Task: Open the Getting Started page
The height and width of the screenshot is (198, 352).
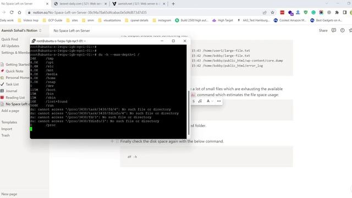Action: point(15,65)
